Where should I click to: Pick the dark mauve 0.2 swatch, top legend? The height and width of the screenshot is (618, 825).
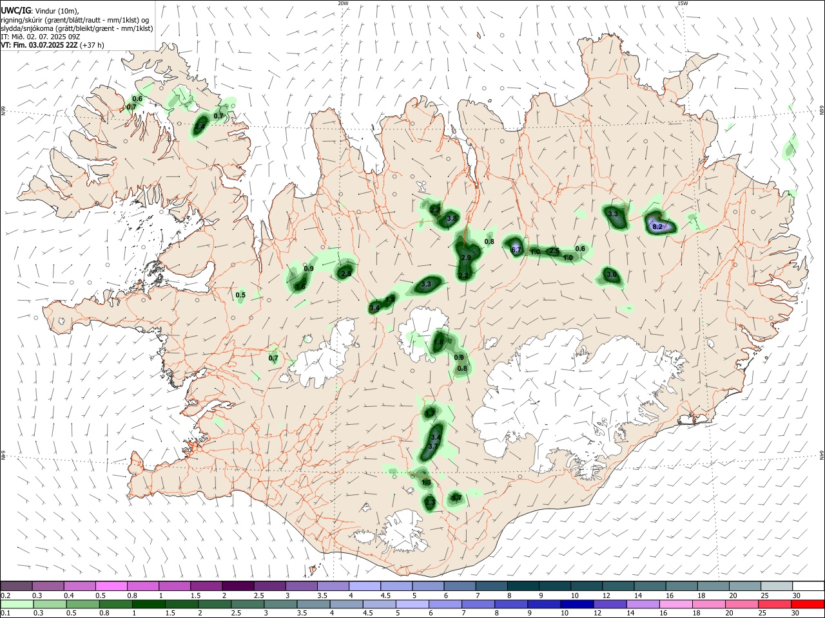16,586
